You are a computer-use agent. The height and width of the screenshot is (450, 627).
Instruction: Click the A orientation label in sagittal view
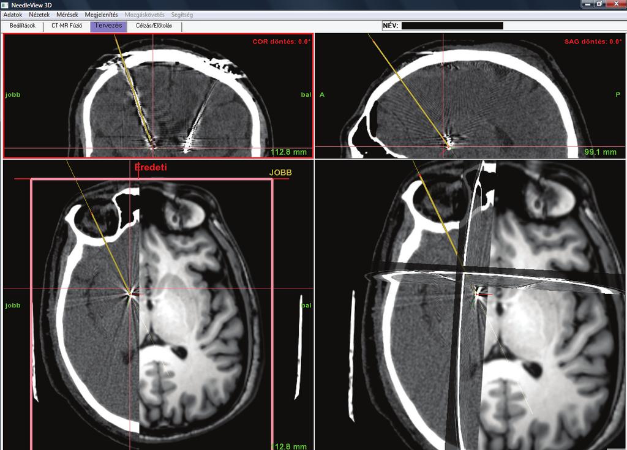point(322,95)
